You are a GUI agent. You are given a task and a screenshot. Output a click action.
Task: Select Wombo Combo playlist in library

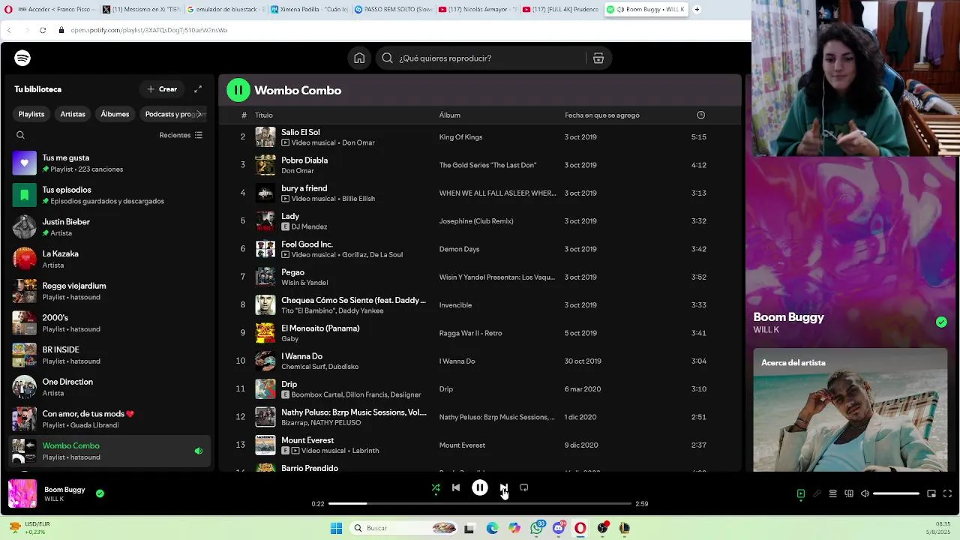coord(109,451)
